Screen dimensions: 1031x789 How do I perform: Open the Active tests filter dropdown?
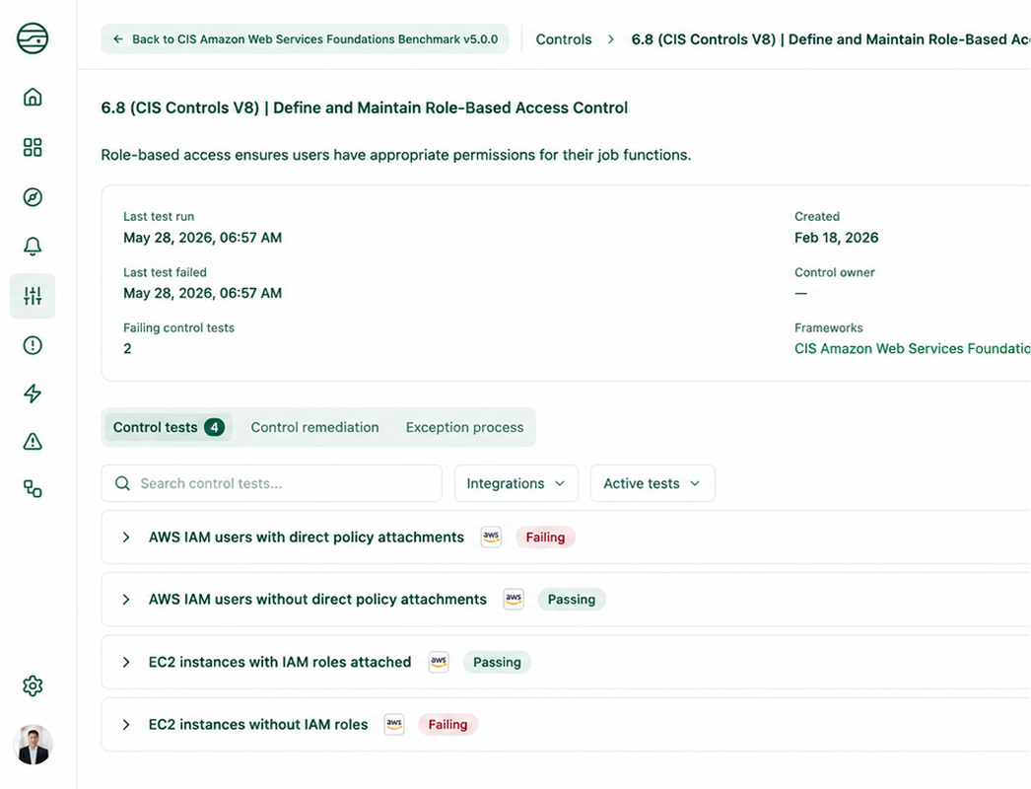click(653, 483)
